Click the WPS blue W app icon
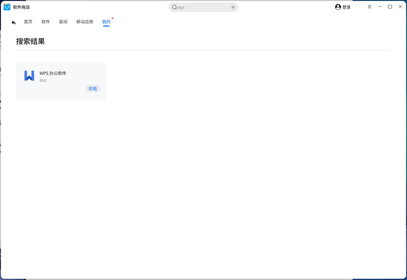This screenshot has height=280, width=407. (x=29, y=76)
